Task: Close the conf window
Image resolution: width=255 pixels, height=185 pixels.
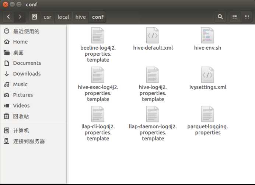Action: [6, 4]
